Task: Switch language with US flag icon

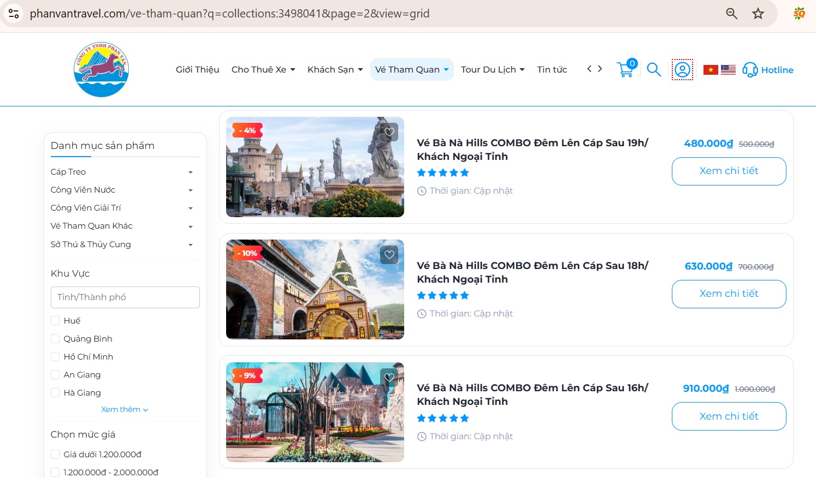Action: (x=728, y=70)
